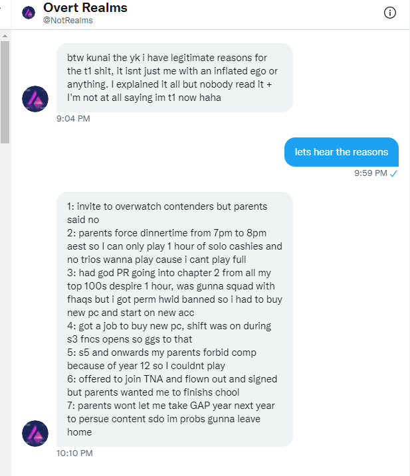This screenshot has height=476, width=410.
Task: Open the @NotRealms handle link
Action: 68,21
